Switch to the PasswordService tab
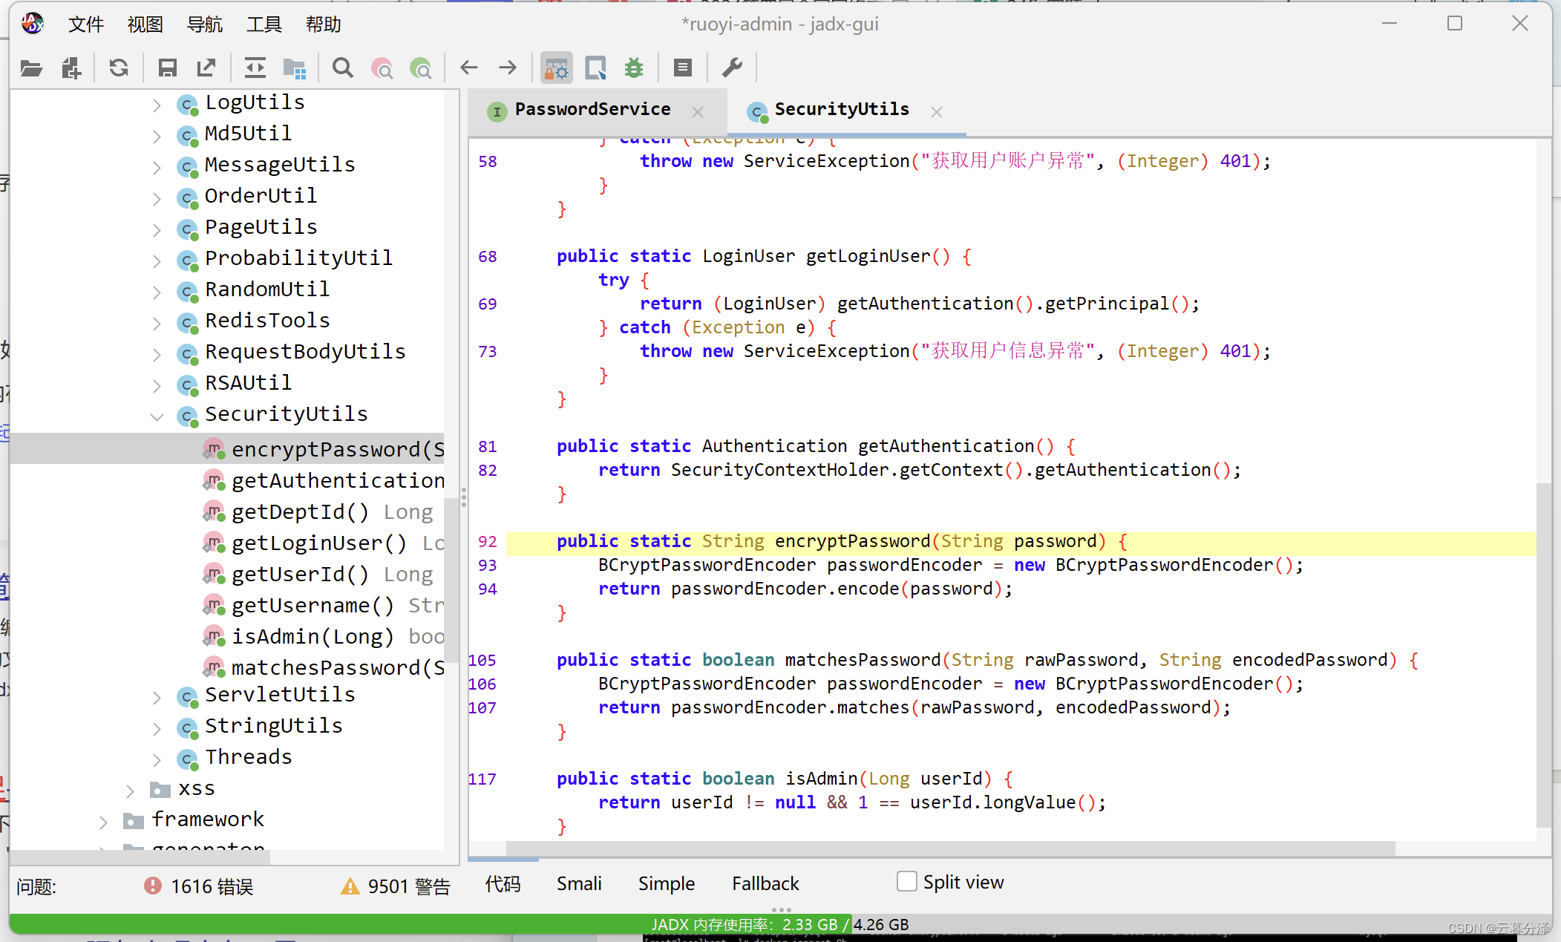The height and width of the screenshot is (942, 1561). [x=592, y=110]
